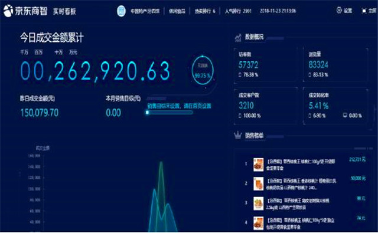Open the rank 4 product thumbnail
Viewport: 378px width, 233px height.
[259, 223]
